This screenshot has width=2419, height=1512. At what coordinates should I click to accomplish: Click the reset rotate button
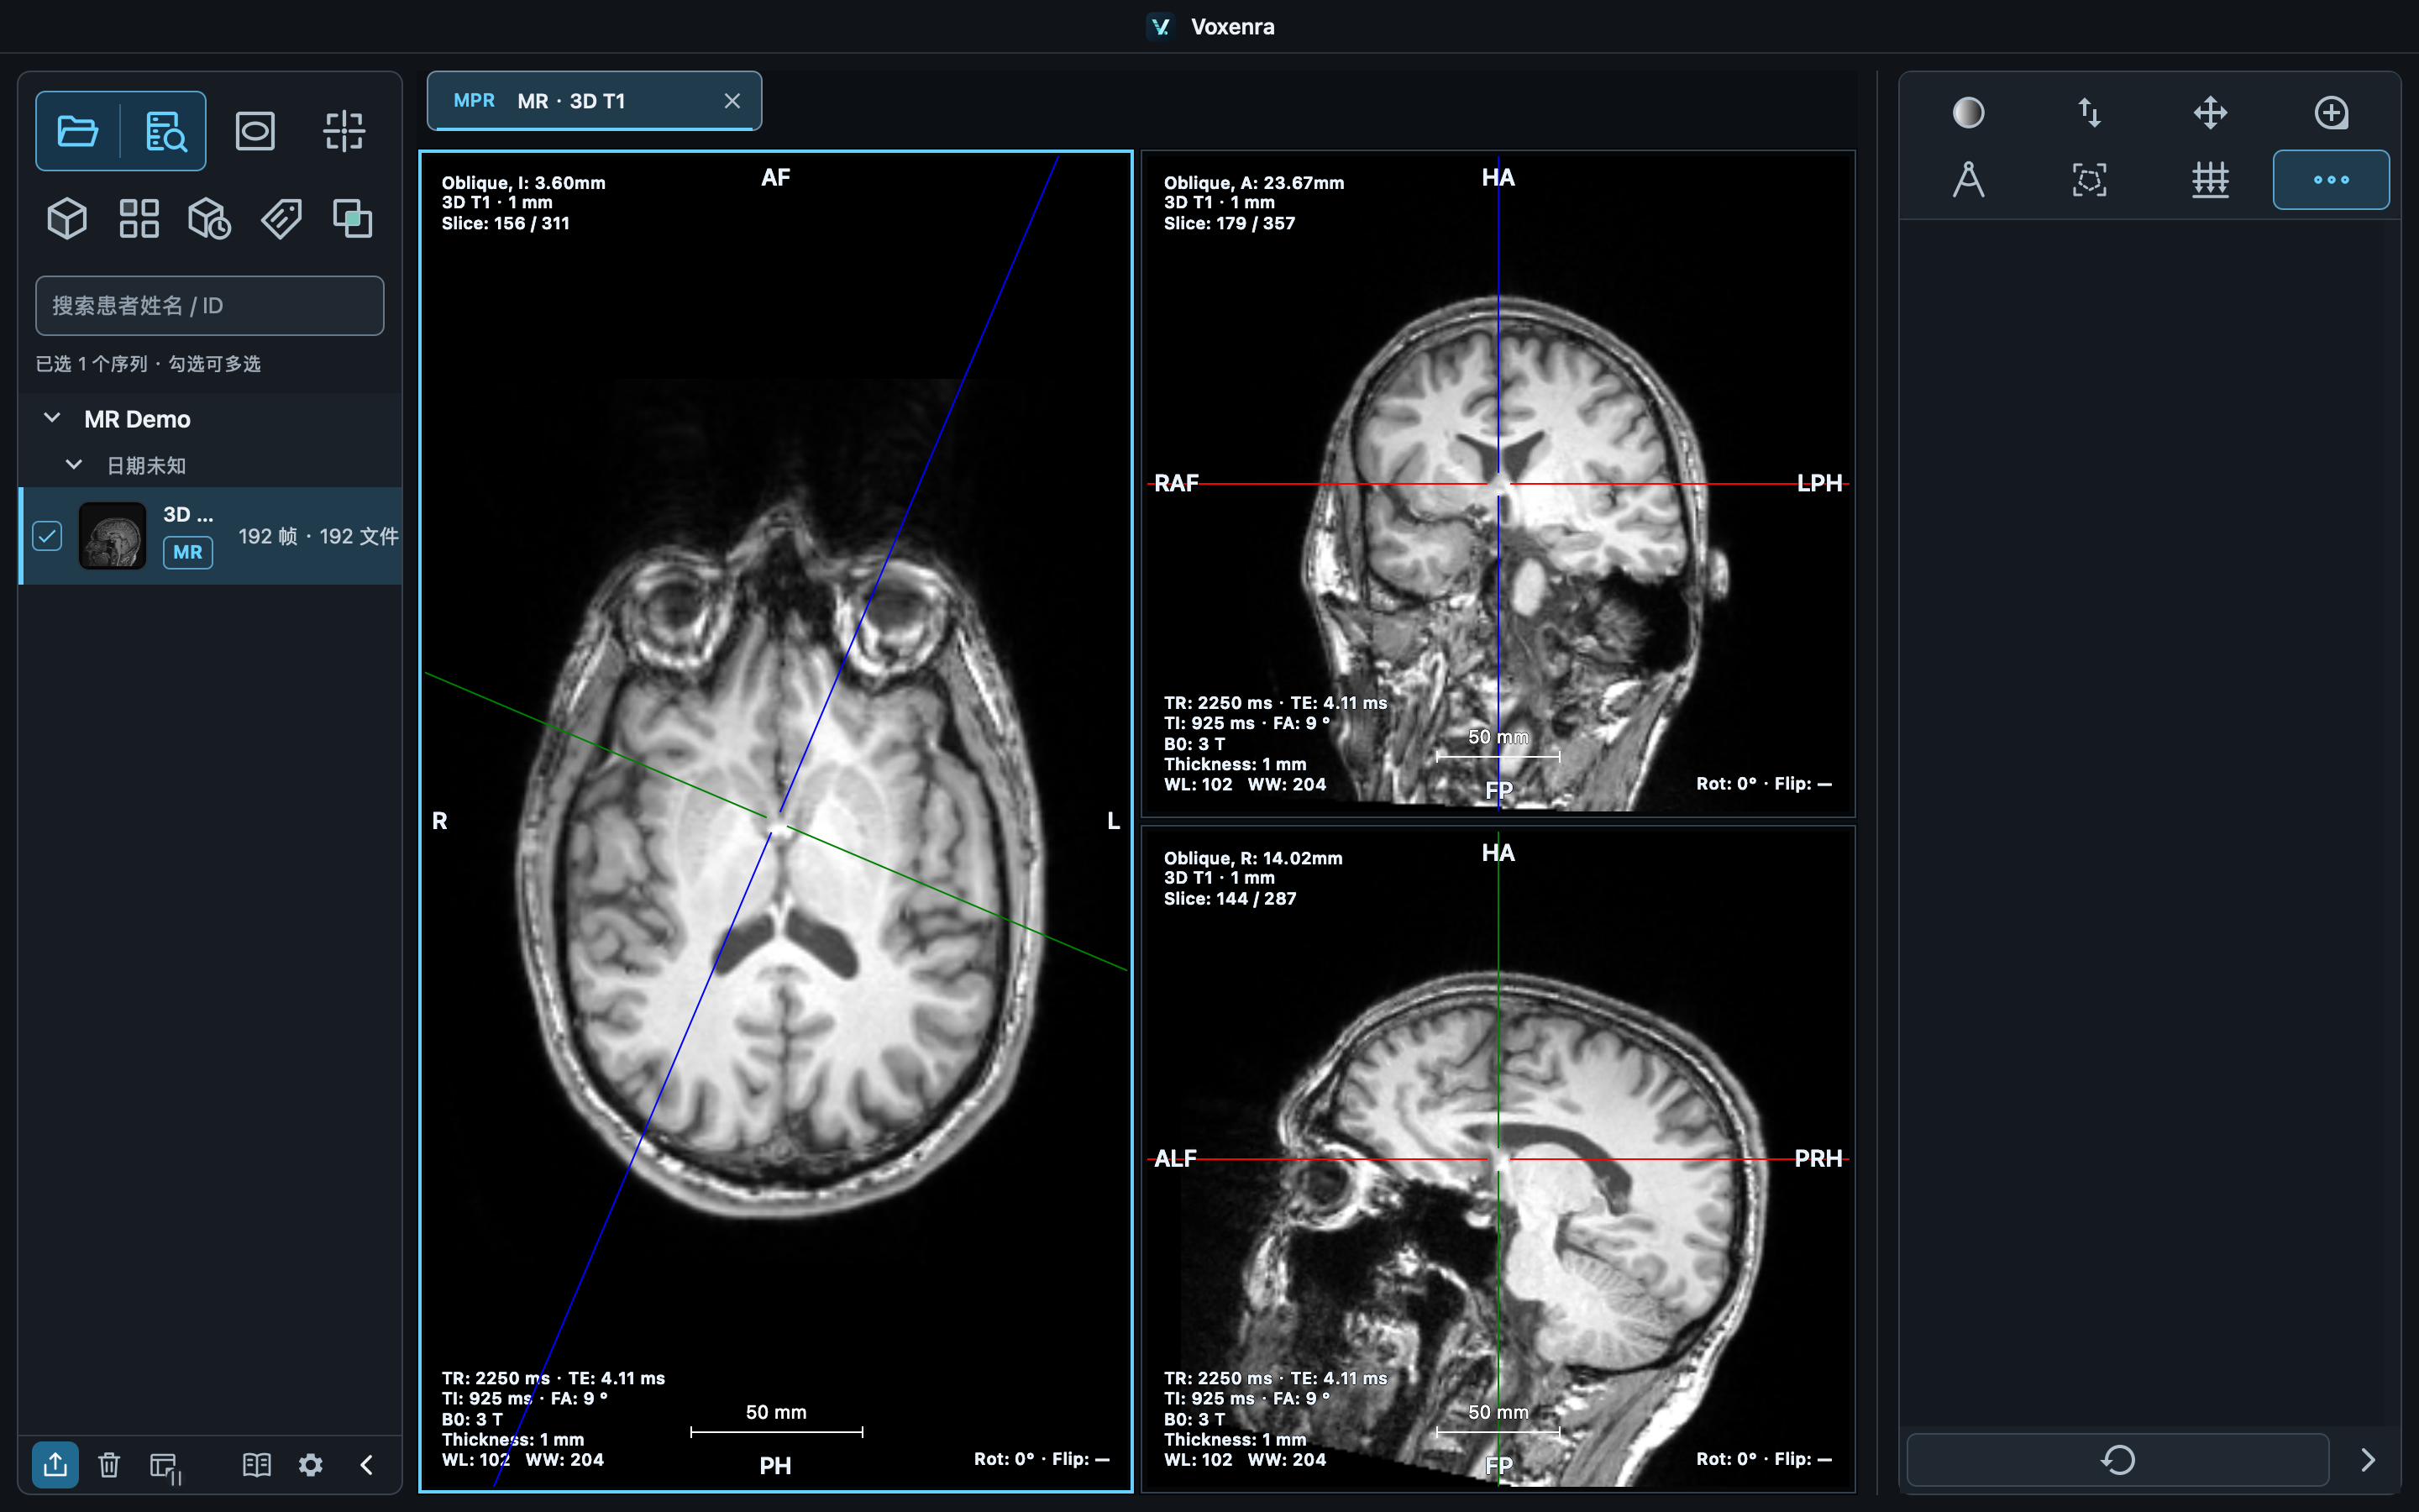2117,1460
